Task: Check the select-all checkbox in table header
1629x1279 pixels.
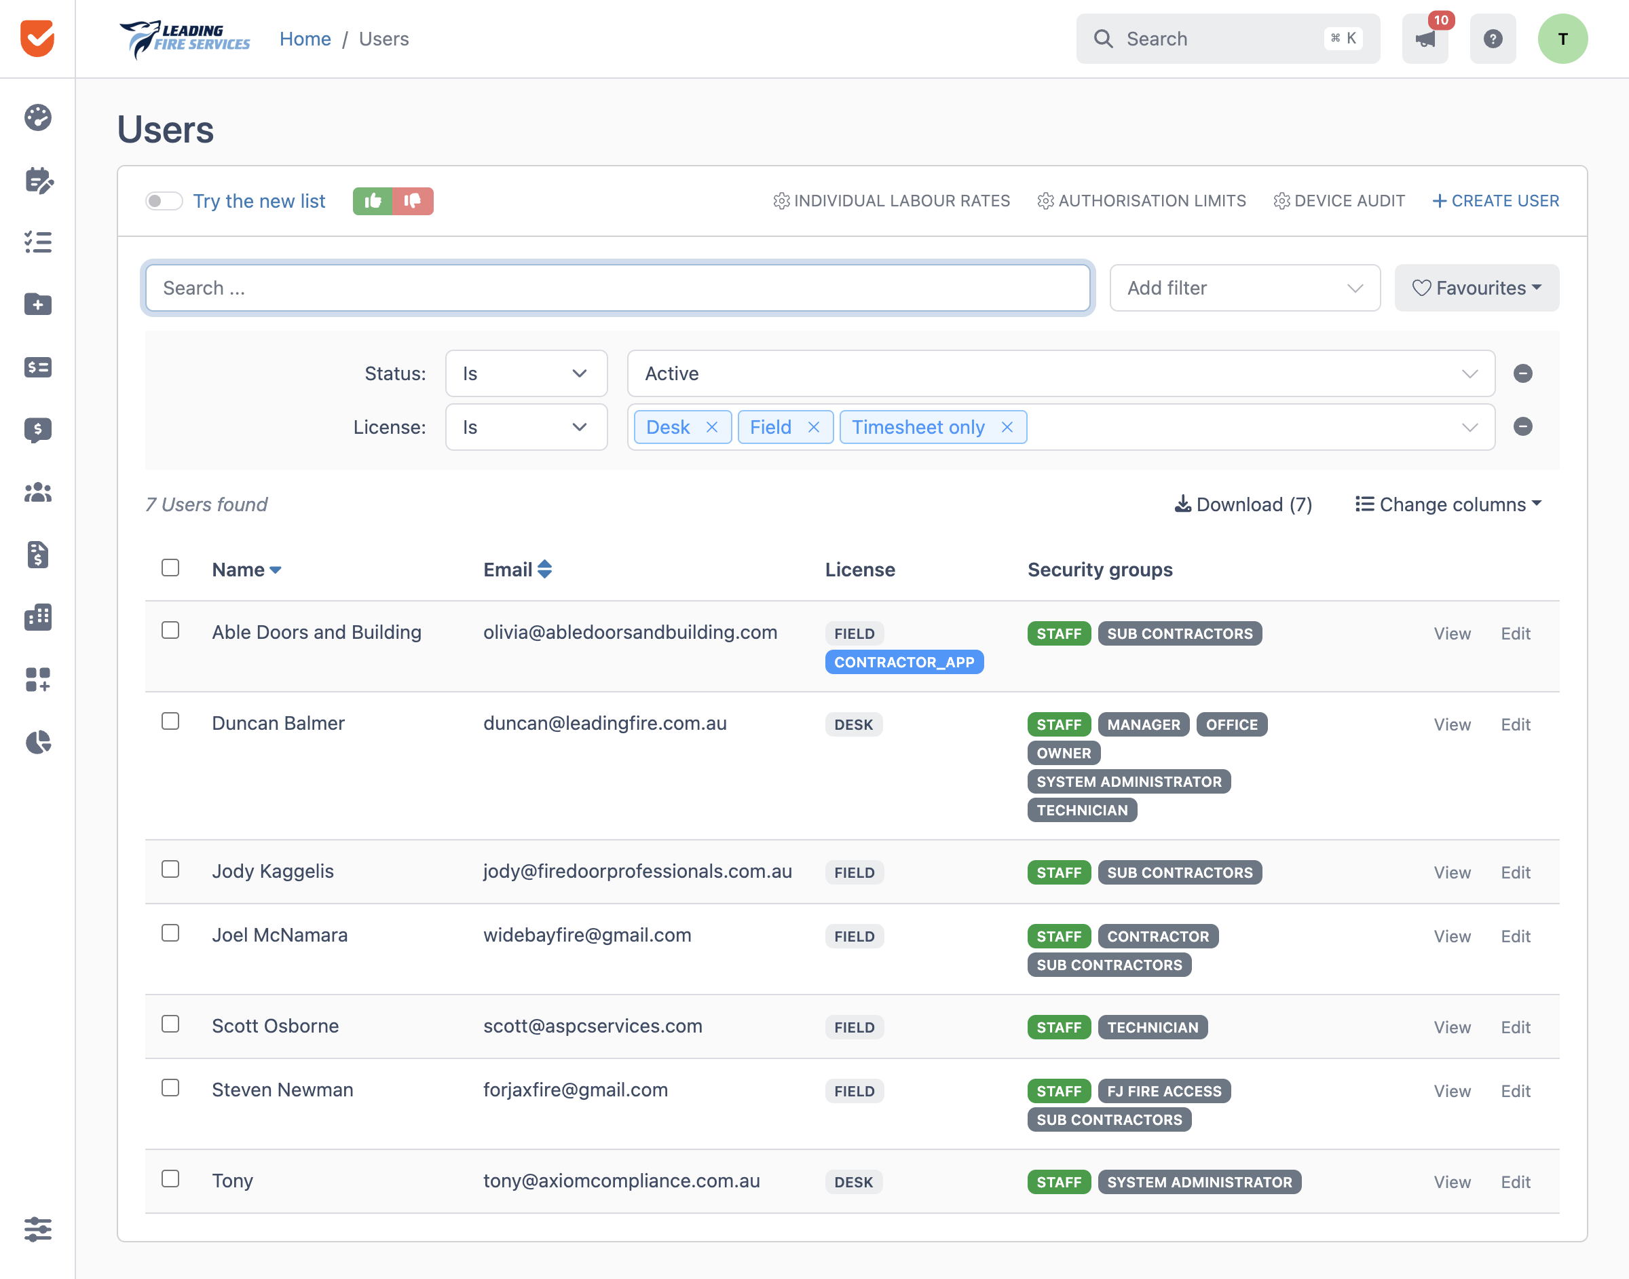Action: tap(170, 568)
